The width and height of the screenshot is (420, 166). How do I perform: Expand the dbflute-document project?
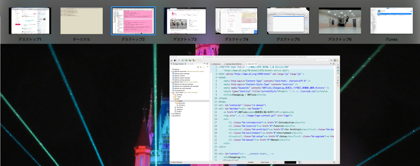tap(171, 71)
